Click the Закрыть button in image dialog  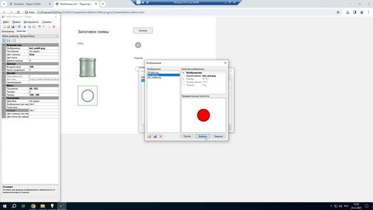(x=219, y=136)
